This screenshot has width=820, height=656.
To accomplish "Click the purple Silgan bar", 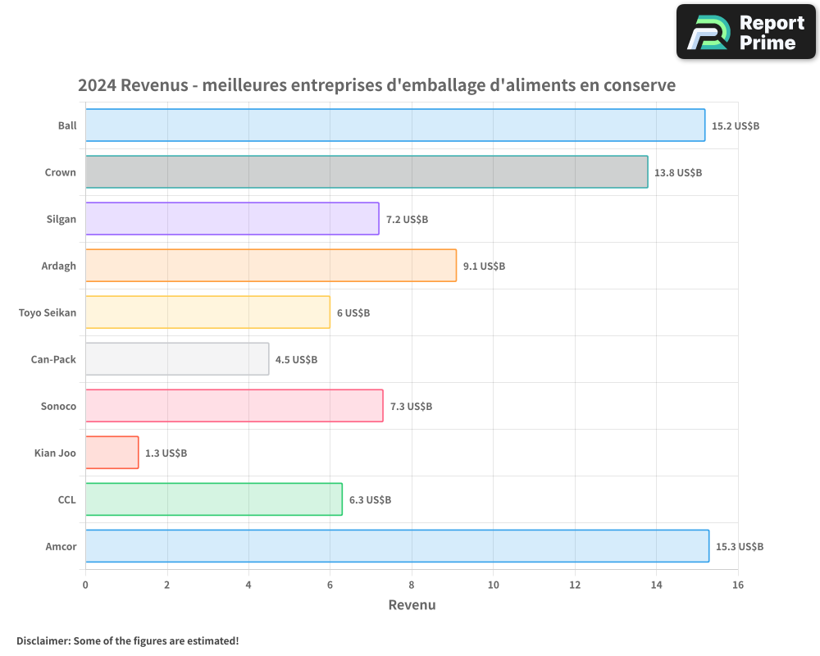I will (232, 219).
